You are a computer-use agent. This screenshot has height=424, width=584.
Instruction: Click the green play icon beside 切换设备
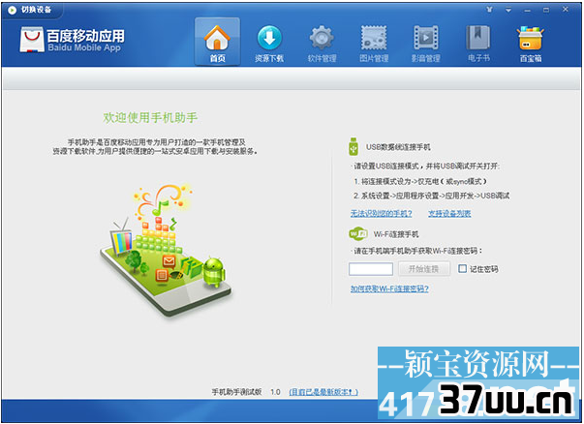[x=13, y=10]
